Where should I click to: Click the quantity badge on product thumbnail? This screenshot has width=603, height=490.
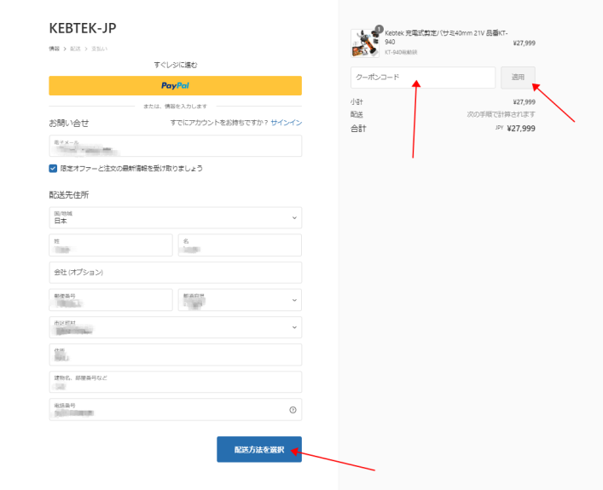(378, 29)
